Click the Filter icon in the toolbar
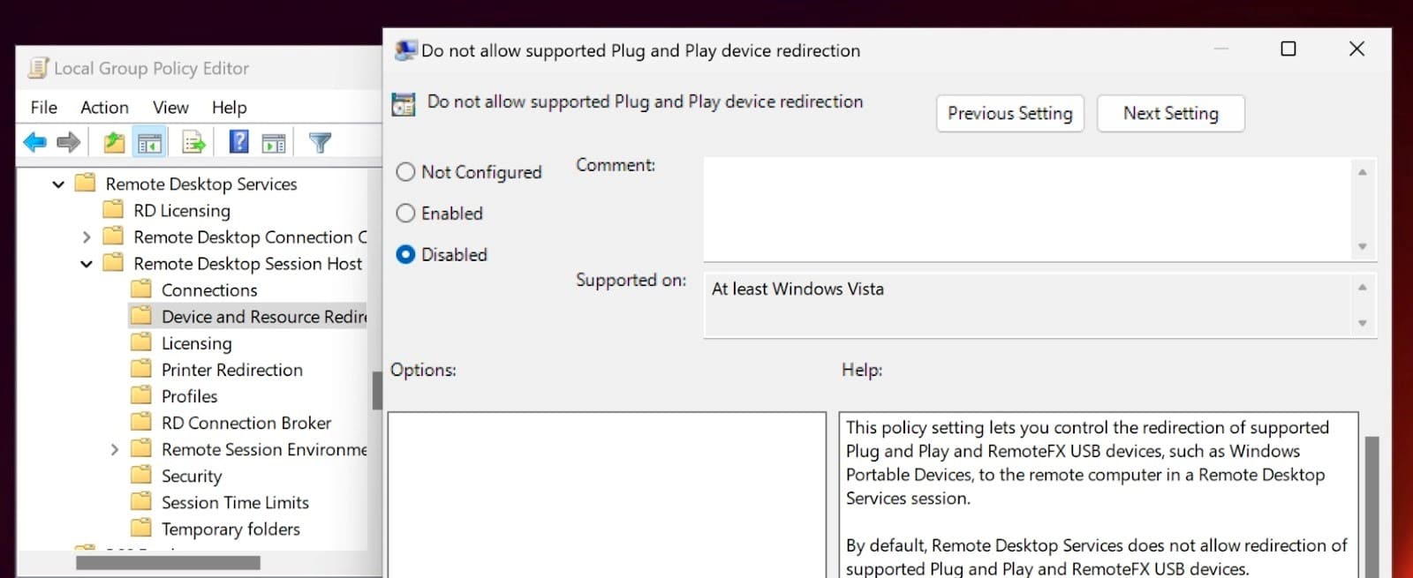 click(x=321, y=141)
